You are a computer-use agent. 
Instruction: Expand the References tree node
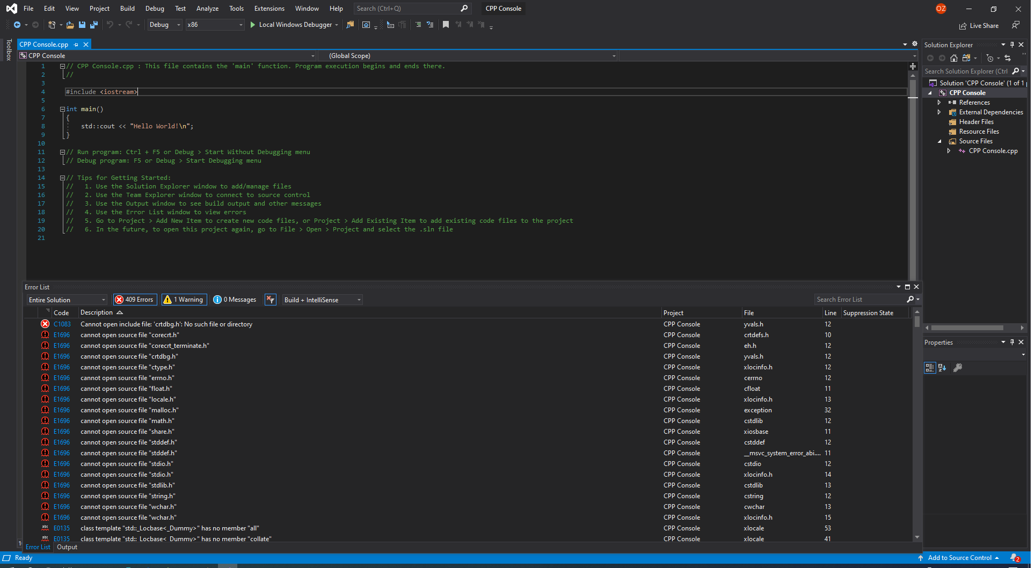point(939,103)
